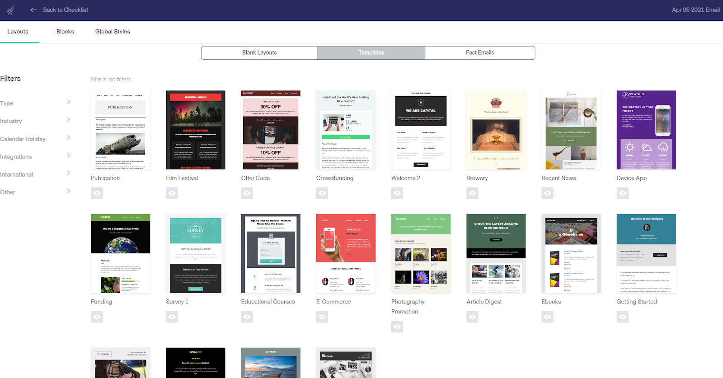The width and height of the screenshot is (723, 378).
Task: Preview the Educational Courses template via eye icon
Action: tap(247, 317)
